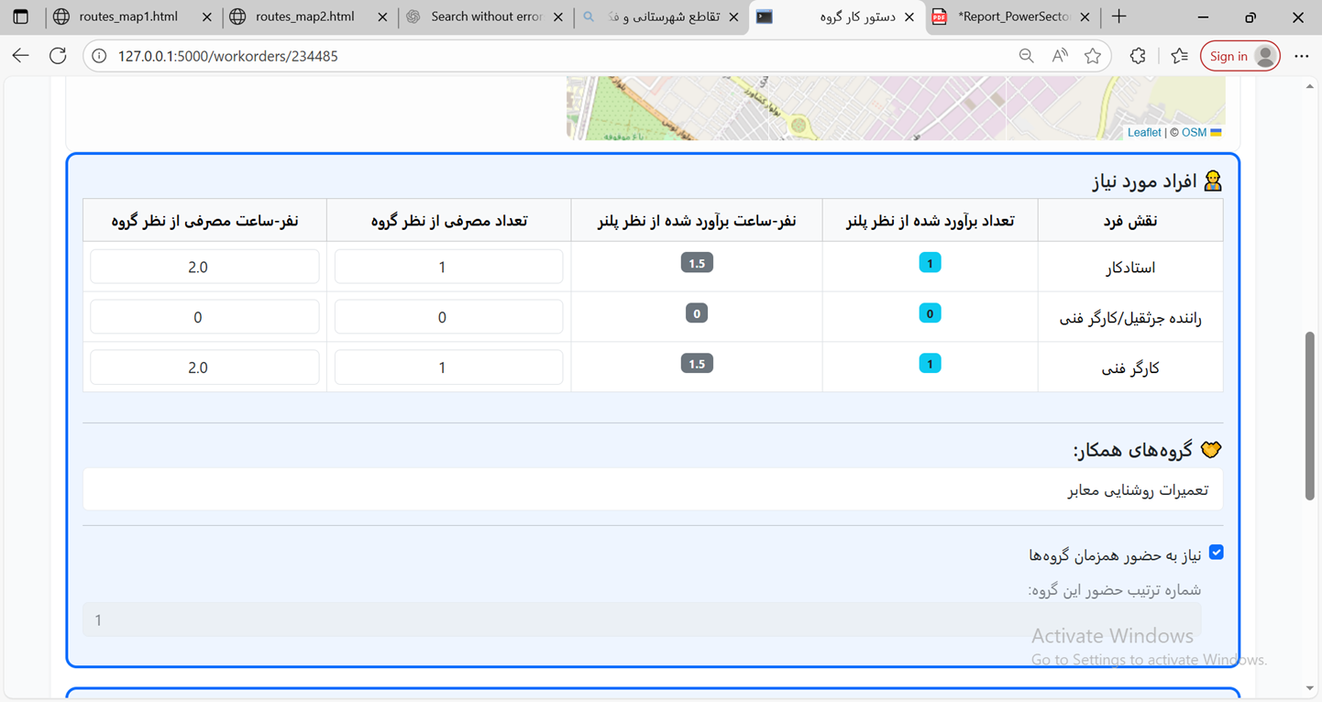Open a new browser tab with the plus

point(1118,16)
